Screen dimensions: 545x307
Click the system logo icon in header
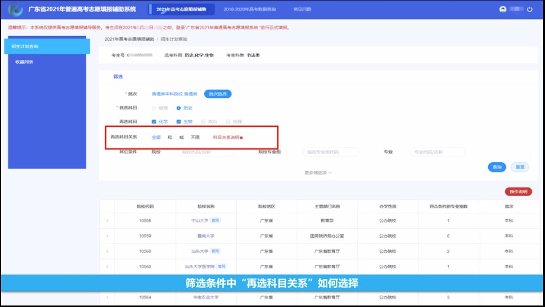(15, 9)
